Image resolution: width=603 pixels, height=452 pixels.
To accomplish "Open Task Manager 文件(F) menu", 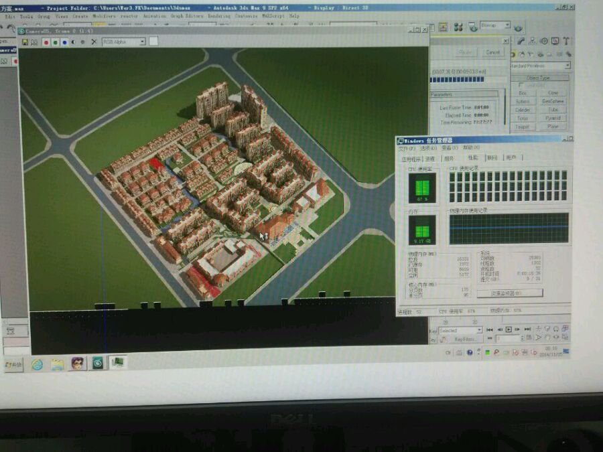I will coord(407,149).
